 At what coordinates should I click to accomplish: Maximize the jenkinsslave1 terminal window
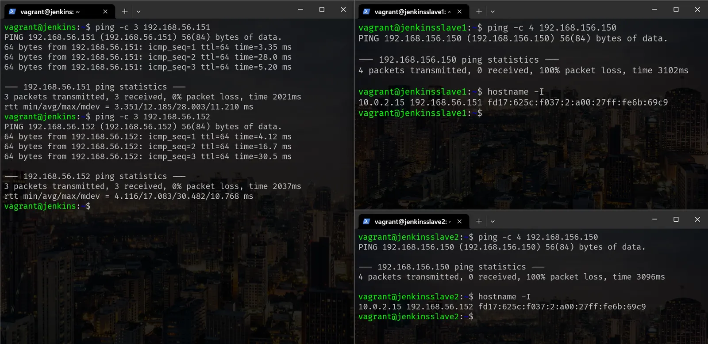(x=676, y=9)
